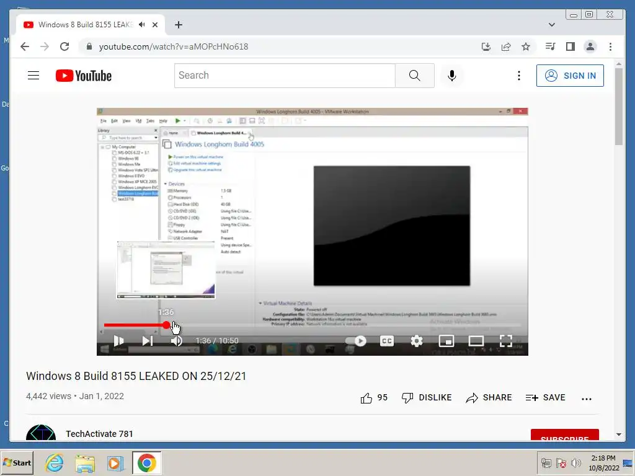The width and height of the screenshot is (635, 476).
Task: Click the taskbar clock showing 2:18 PM
Action: [x=603, y=462]
